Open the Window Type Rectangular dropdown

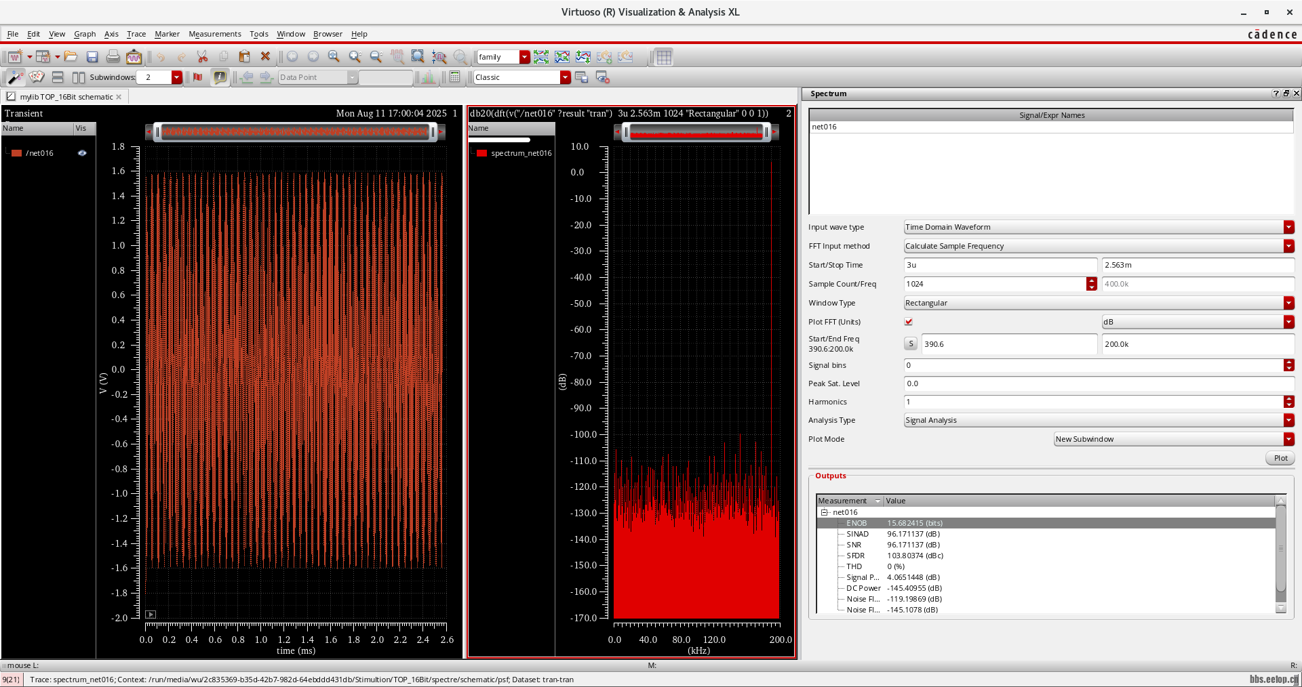pyautogui.click(x=1288, y=303)
